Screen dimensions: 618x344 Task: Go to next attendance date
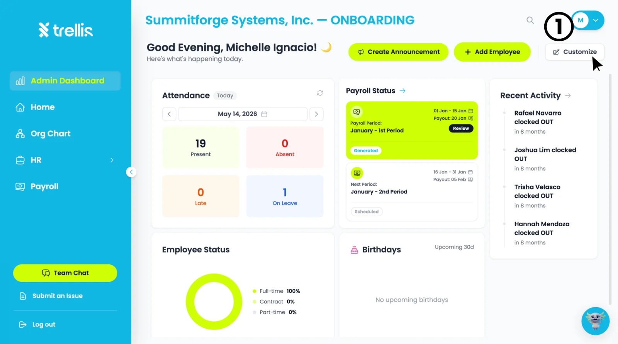pyautogui.click(x=316, y=114)
